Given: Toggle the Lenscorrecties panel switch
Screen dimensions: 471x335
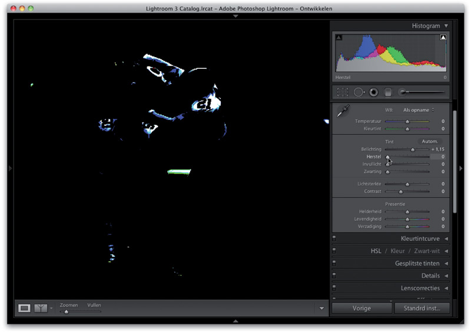Looking at the screenshot, I should (x=334, y=287).
